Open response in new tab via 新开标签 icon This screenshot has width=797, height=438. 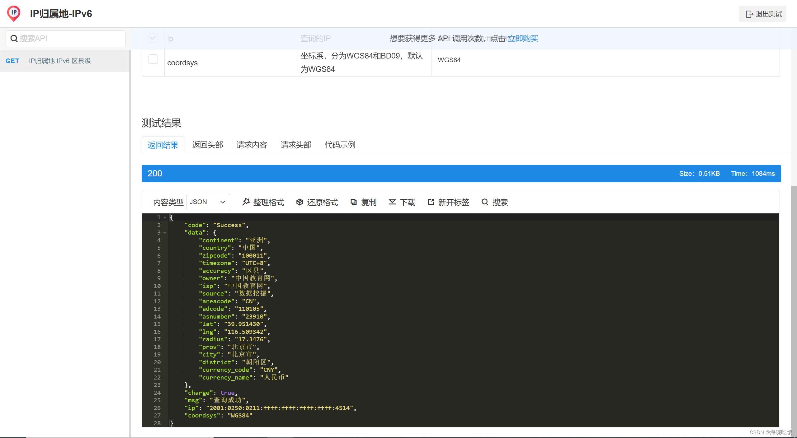click(x=431, y=202)
